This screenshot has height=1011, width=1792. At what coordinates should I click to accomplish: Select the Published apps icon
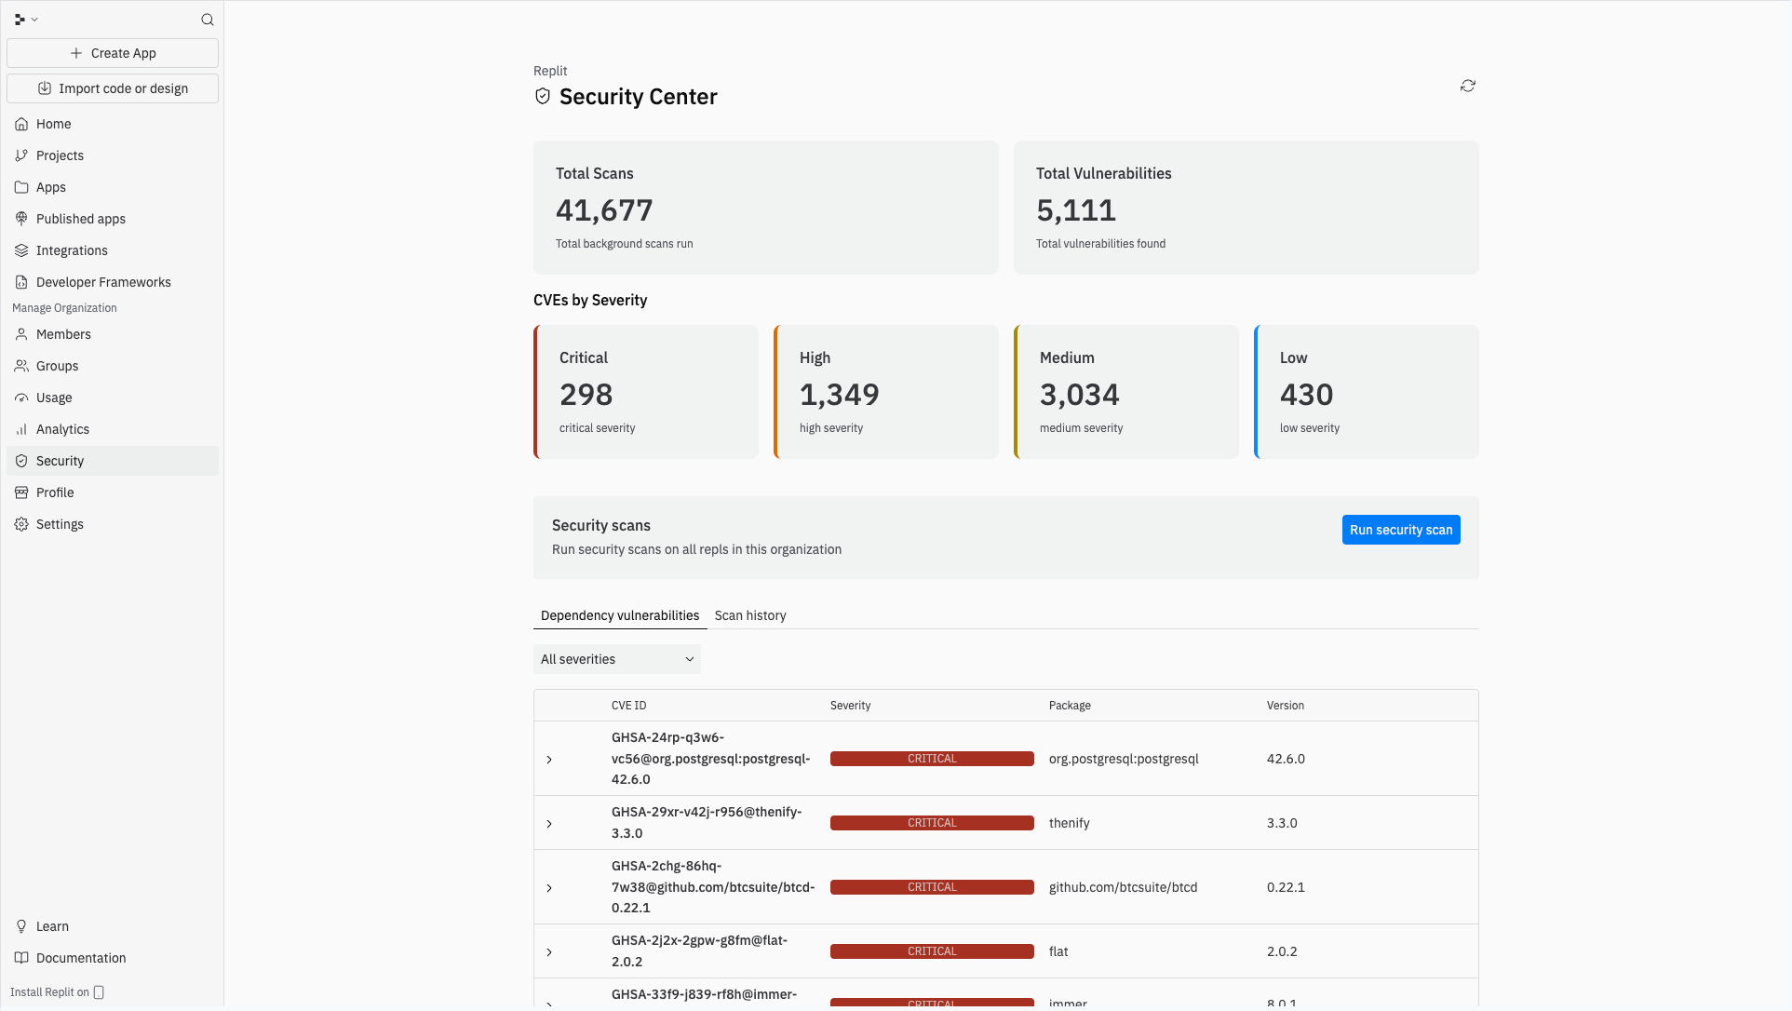pos(20,219)
